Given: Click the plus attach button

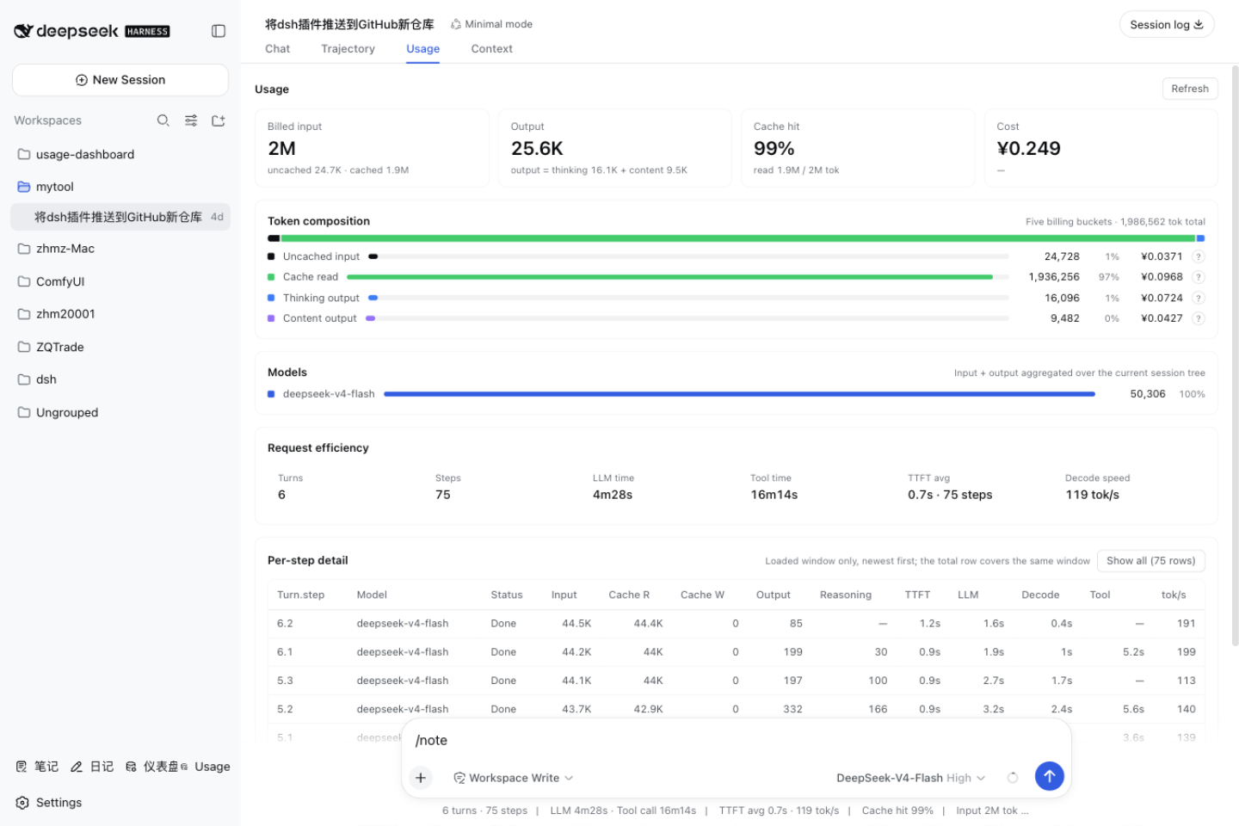Looking at the screenshot, I should [421, 778].
